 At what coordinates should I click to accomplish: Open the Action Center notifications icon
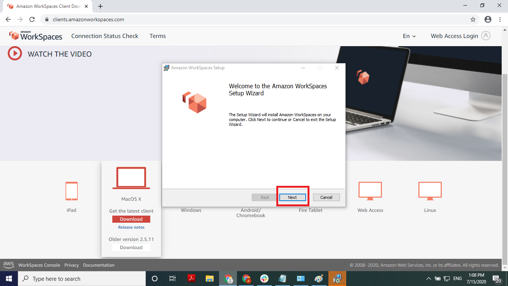coord(497,279)
